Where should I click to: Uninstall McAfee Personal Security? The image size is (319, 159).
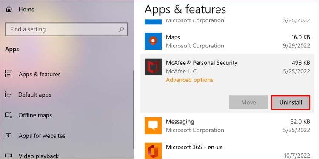(291, 103)
